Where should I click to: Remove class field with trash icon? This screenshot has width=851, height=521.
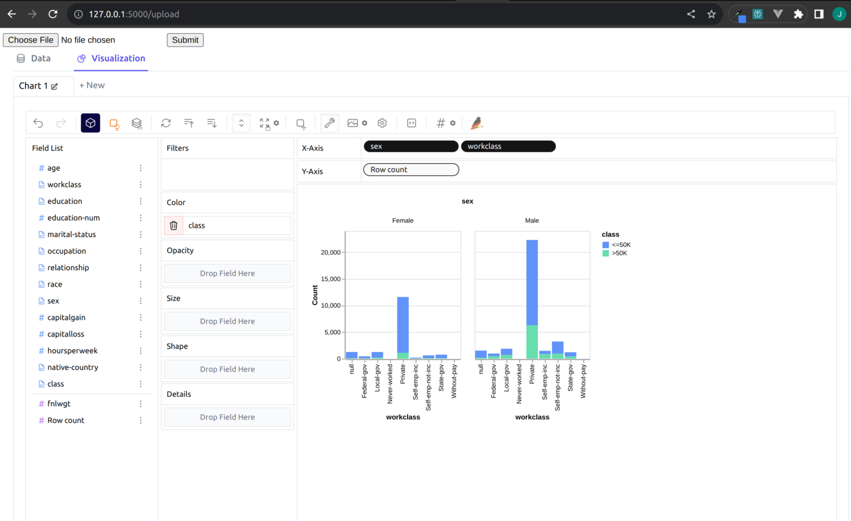(173, 225)
